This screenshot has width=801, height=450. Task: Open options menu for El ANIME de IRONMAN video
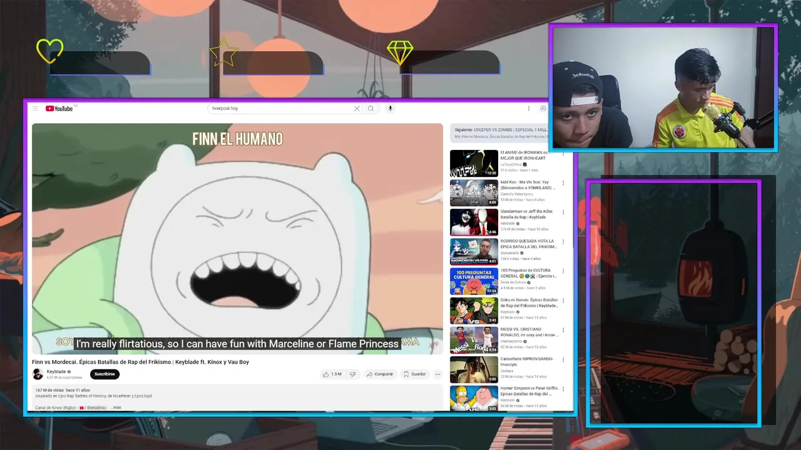click(x=563, y=154)
